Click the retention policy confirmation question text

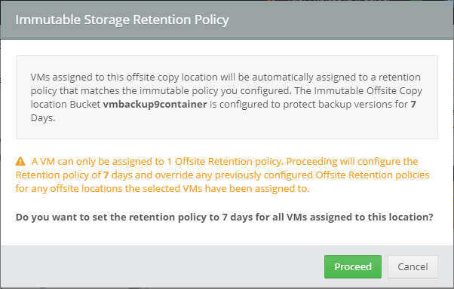[x=225, y=217]
